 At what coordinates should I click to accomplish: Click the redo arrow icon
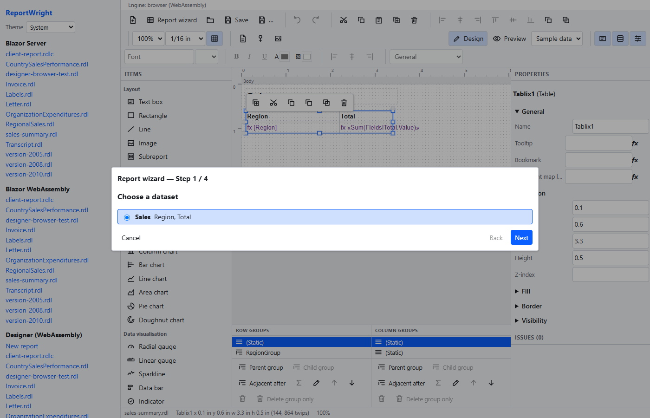pyautogui.click(x=316, y=20)
